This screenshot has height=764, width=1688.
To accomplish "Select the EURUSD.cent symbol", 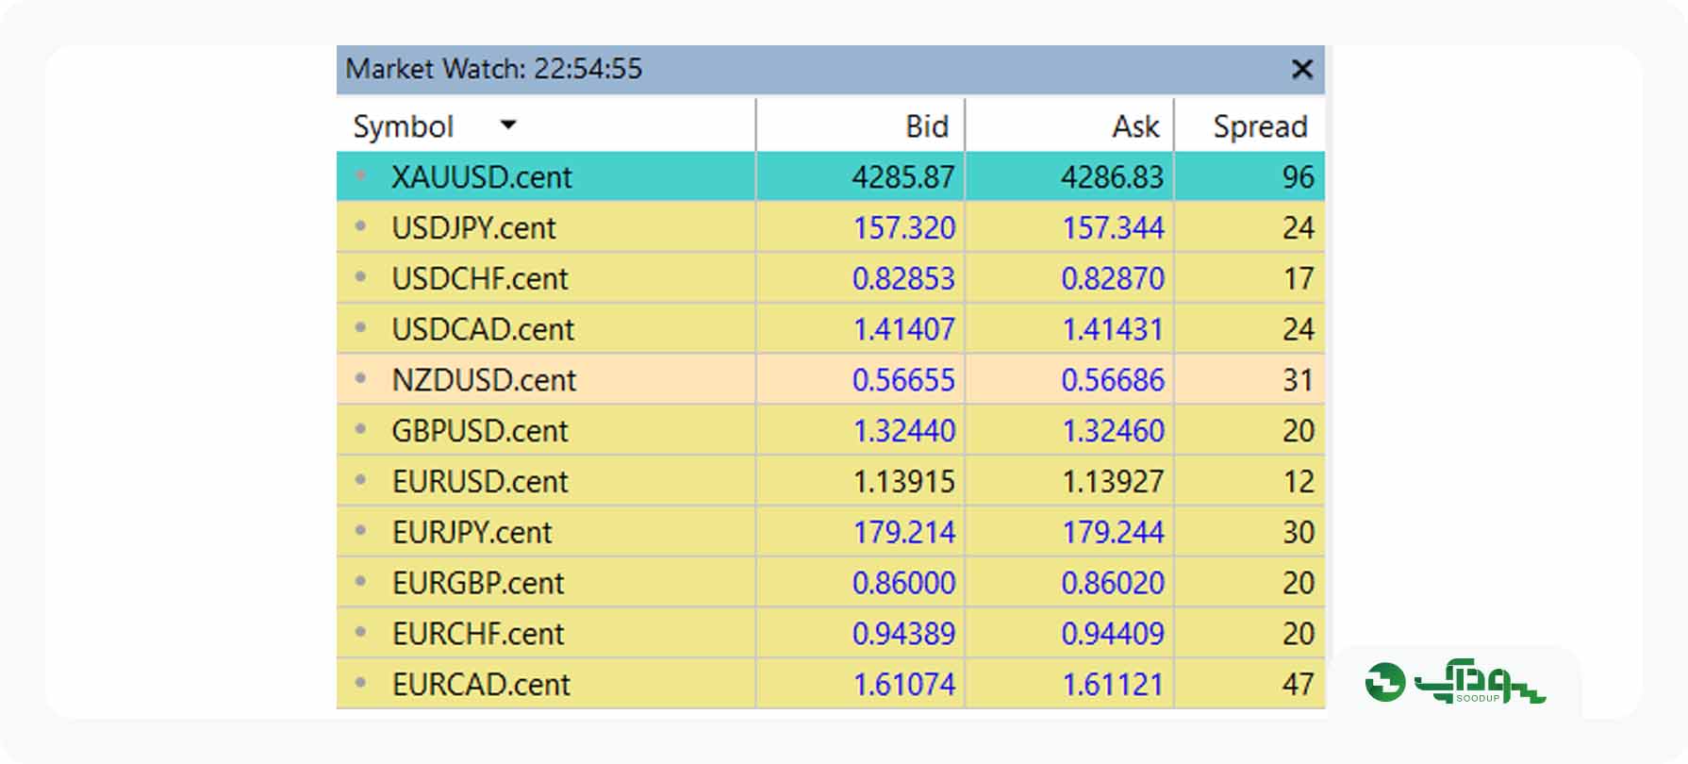I will click(480, 482).
